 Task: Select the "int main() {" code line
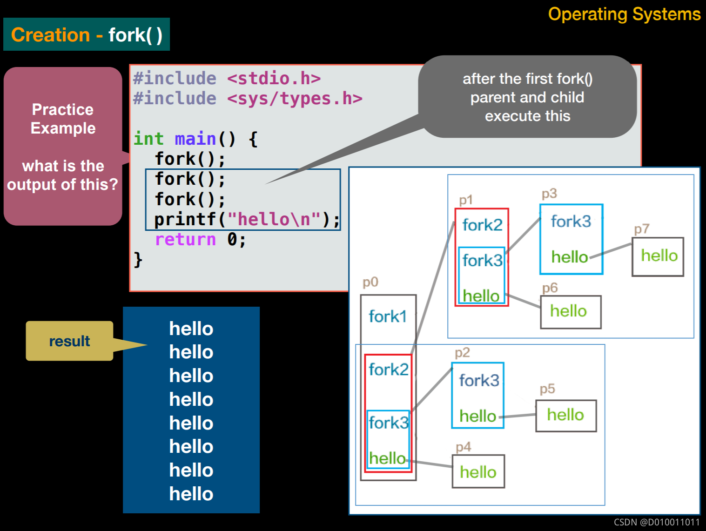(195, 139)
